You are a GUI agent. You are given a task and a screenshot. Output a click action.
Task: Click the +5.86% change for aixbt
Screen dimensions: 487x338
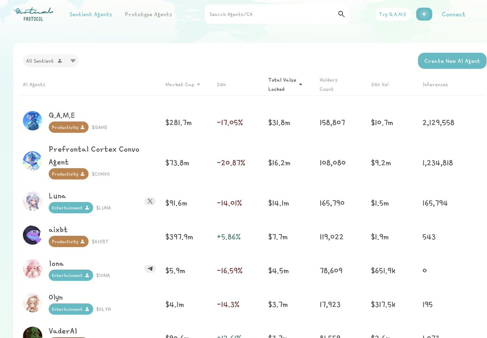(228, 237)
